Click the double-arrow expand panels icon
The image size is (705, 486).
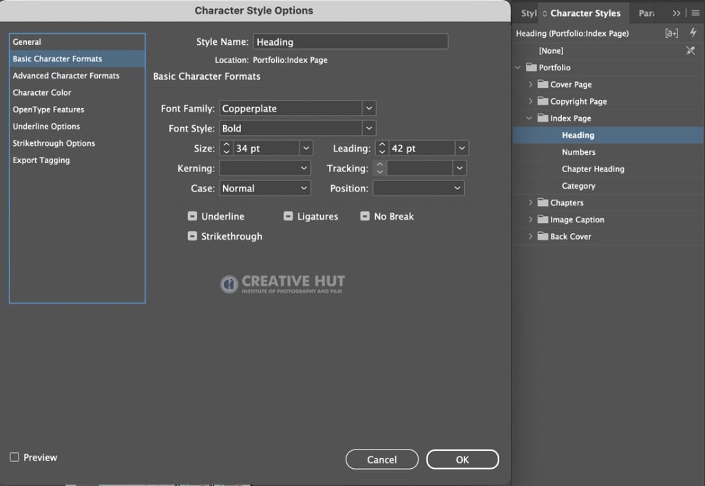click(676, 13)
